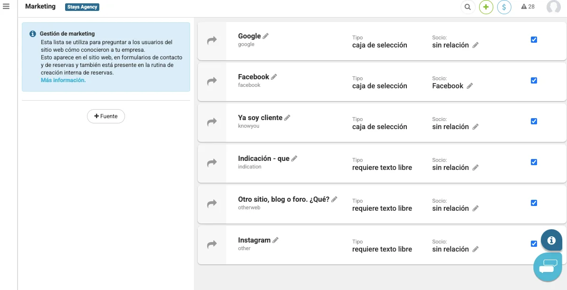This screenshot has height=290, width=567.
Task: Edit the Facebook partner relation pencil
Action: click(470, 86)
